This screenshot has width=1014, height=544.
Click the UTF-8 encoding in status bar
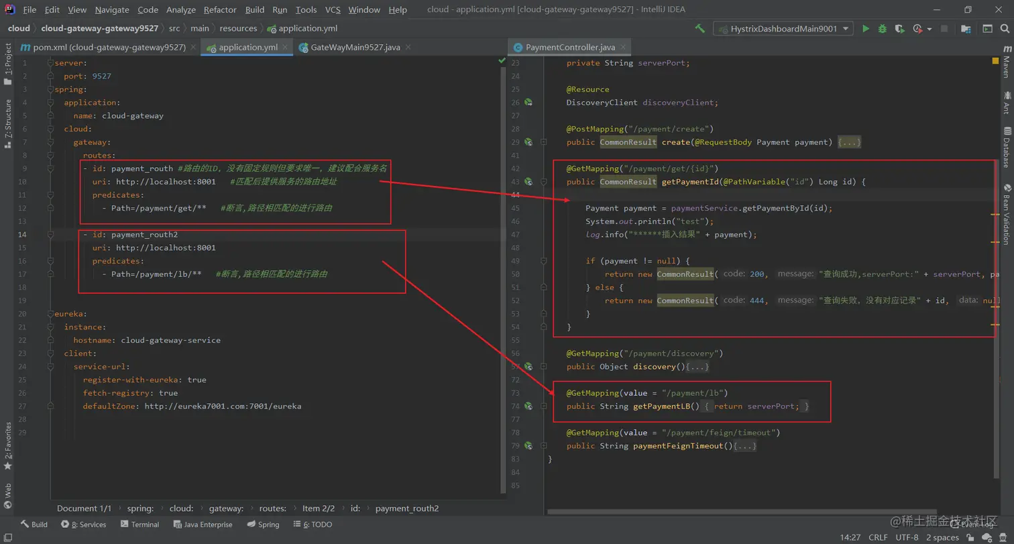tap(906, 537)
